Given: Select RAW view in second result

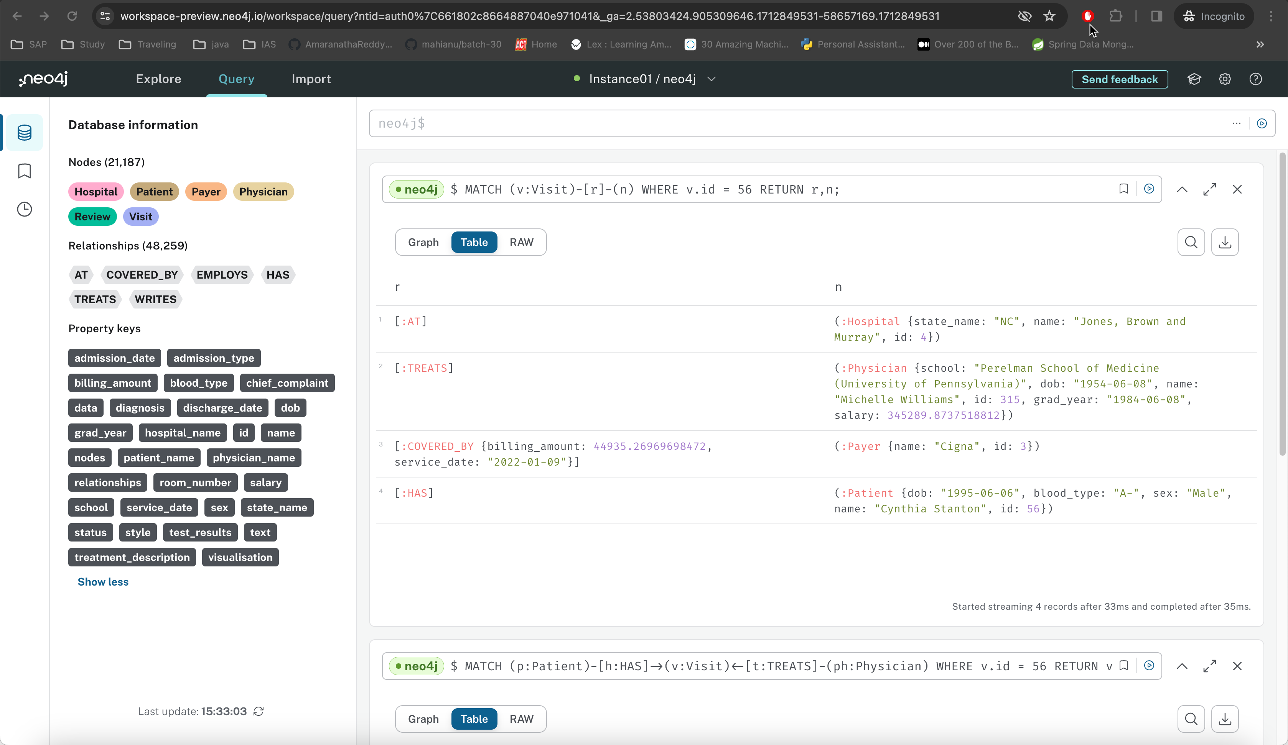Looking at the screenshot, I should pyautogui.click(x=521, y=719).
